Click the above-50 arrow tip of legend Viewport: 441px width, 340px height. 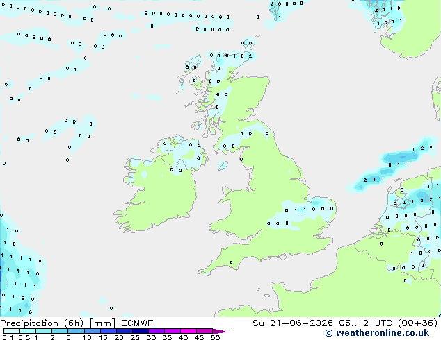coord(220,332)
